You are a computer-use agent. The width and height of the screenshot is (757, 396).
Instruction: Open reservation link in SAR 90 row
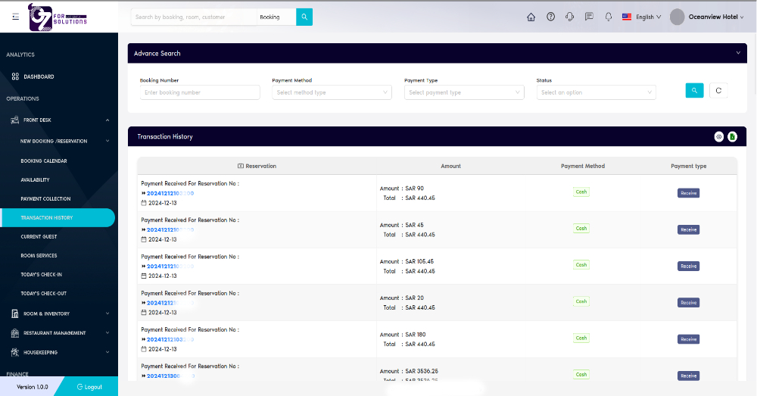pyautogui.click(x=170, y=193)
